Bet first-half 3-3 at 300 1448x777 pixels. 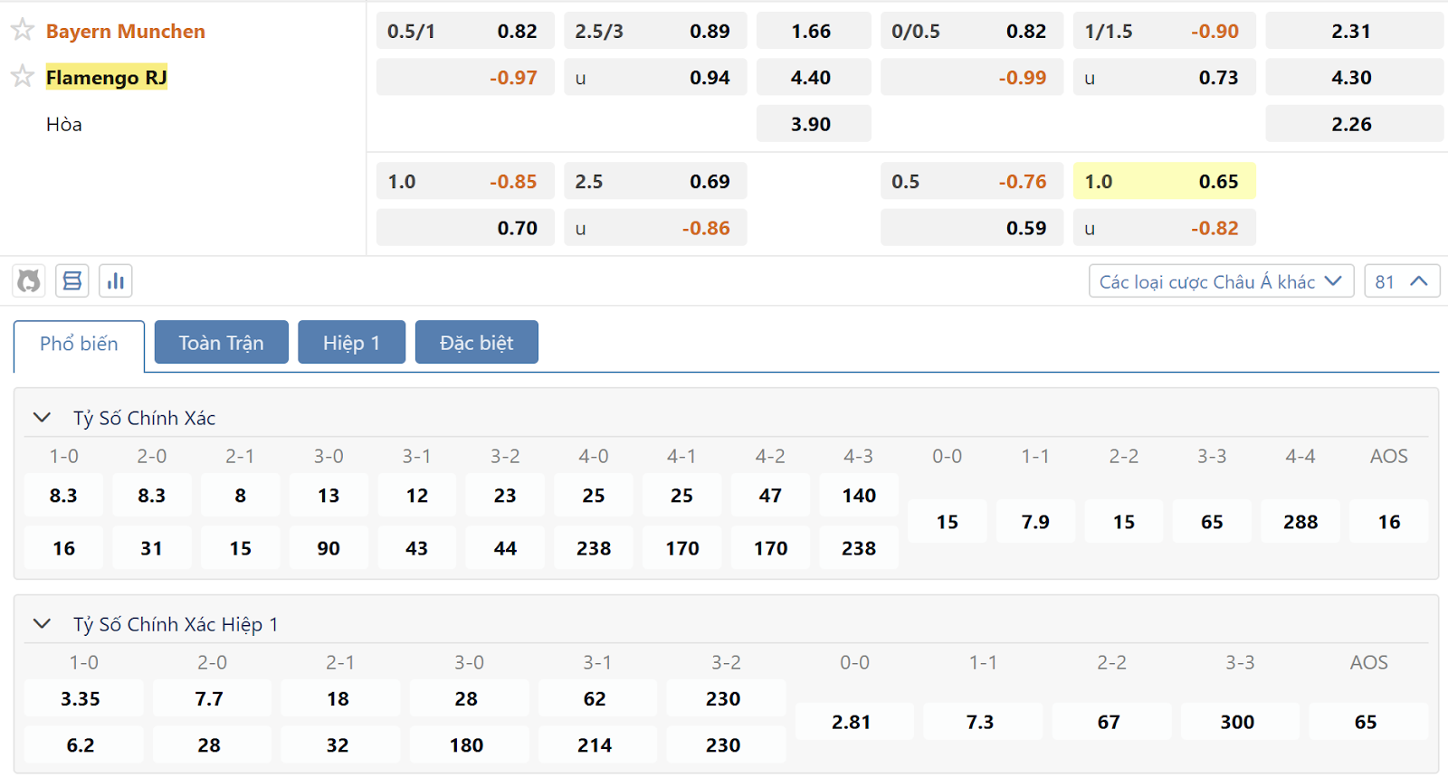tap(1240, 722)
